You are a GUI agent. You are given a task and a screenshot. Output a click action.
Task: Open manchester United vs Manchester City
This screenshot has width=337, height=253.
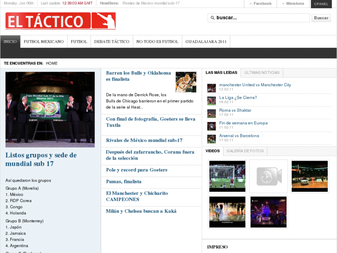coord(255,85)
